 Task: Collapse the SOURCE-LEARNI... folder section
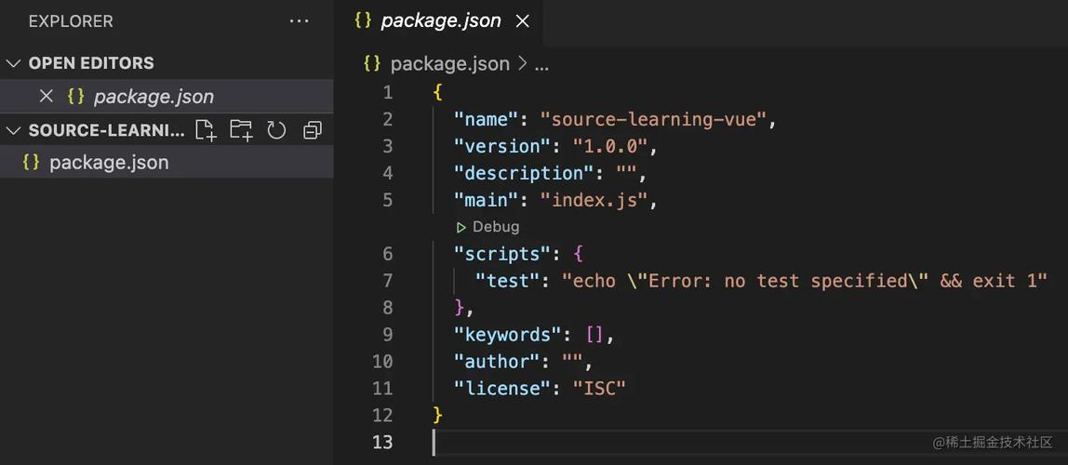[13, 130]
